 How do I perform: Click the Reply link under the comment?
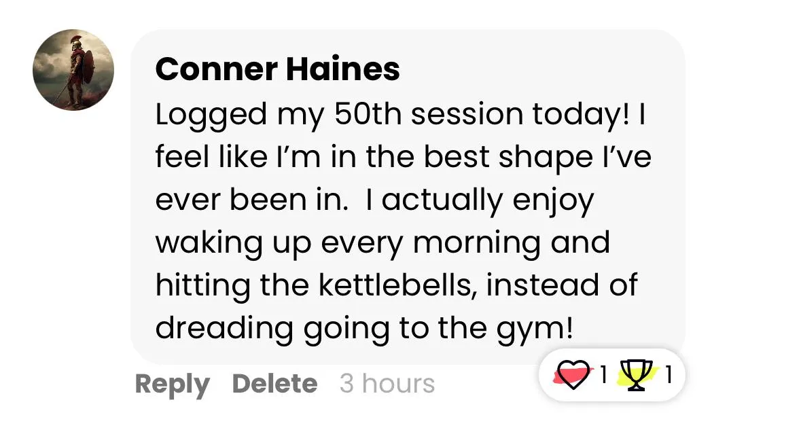pyautogui.click(x=172, y=384)
